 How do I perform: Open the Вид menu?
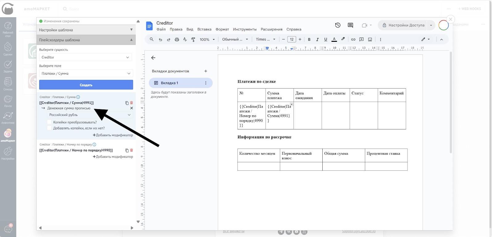[x=190, y=29]
